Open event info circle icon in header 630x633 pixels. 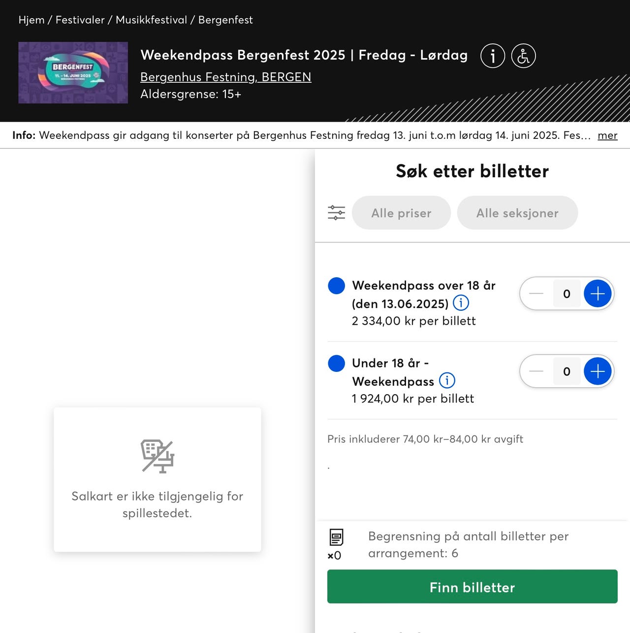(x=493, y=56)
